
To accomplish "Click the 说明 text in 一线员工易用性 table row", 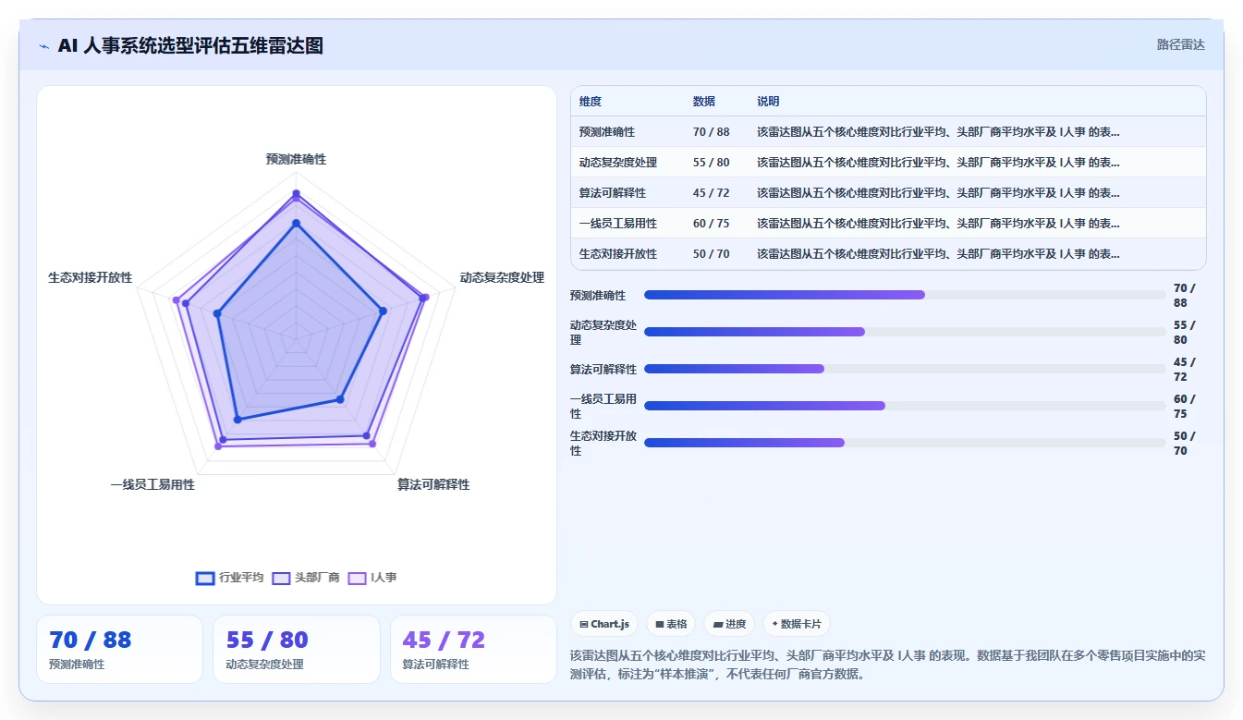I will [x=938, y=224].
